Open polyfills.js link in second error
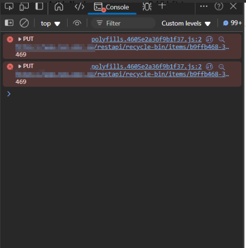 coord(146,66)
